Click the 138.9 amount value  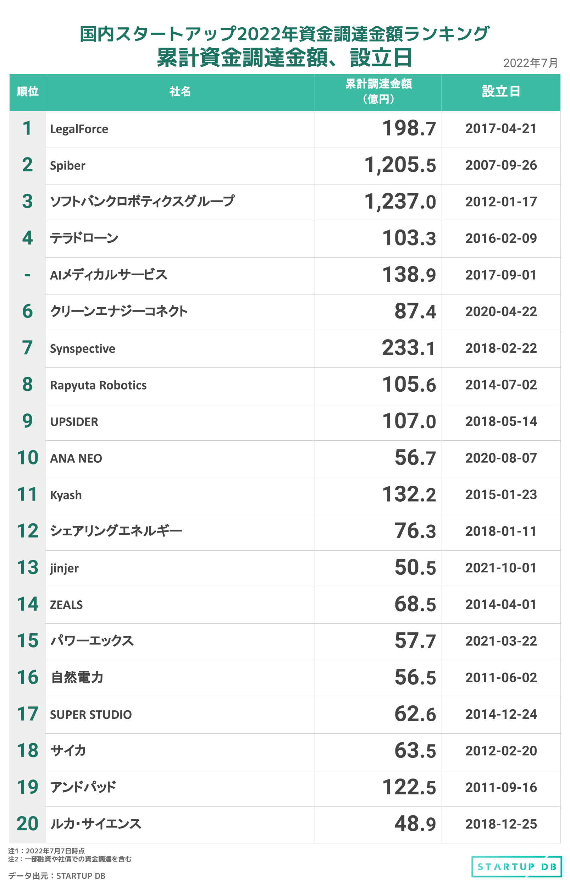point(409,275)
